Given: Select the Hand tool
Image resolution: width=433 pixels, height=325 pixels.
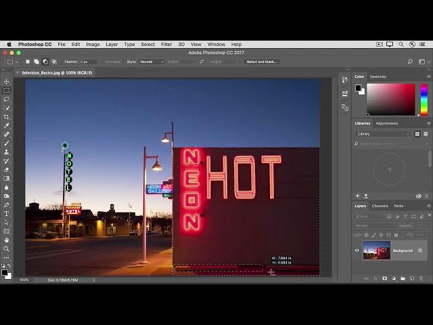Looking at the screenshot, I should coord(7,240).
